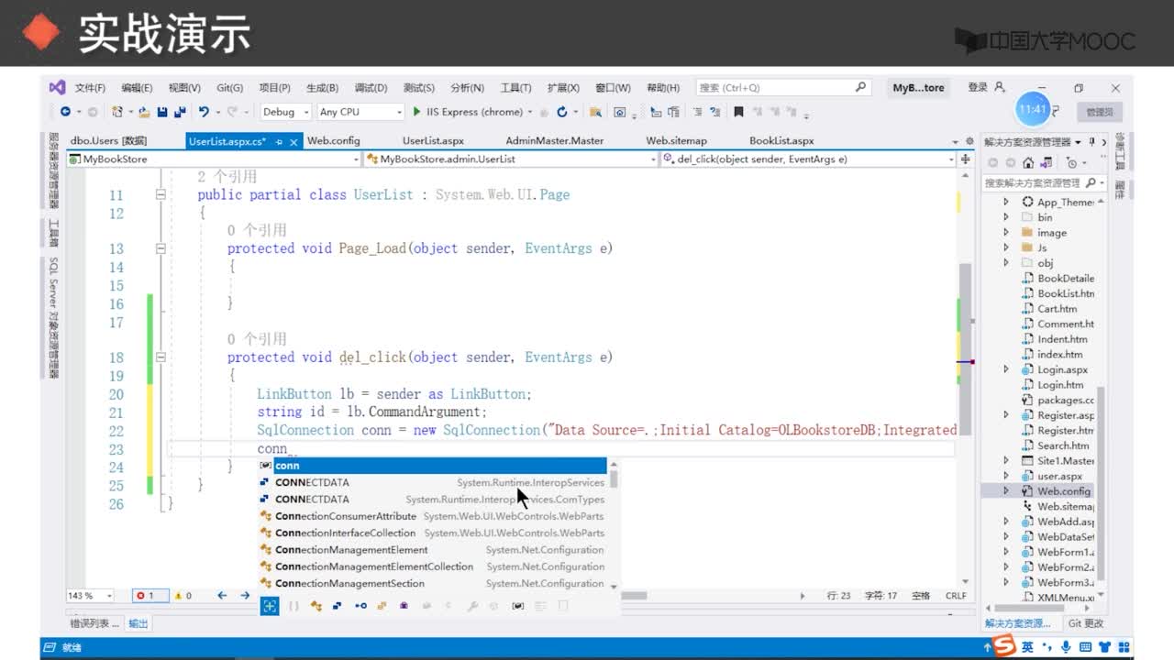Start IIS Express with the green play icon
The width and height of the screenshot is (1174, 660).
(417, 112)
